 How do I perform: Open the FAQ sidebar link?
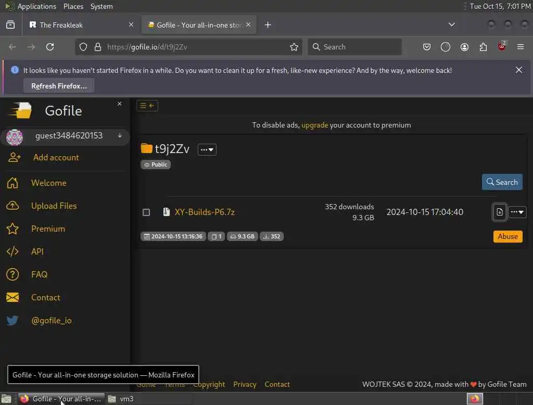click(39, 274)
